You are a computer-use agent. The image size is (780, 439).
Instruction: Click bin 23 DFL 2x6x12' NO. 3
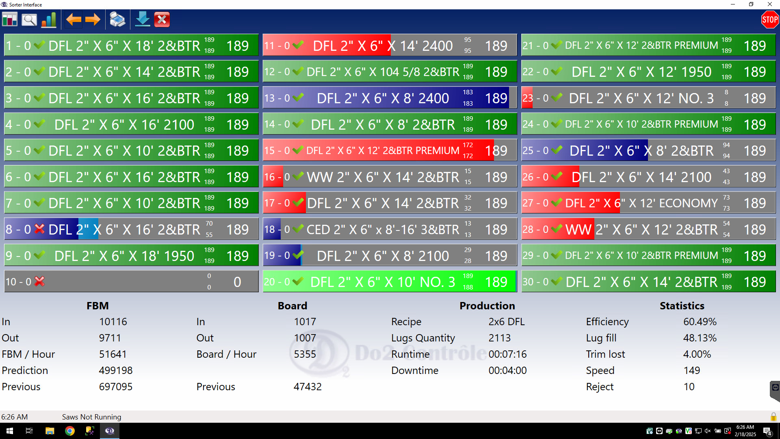(641, 98)
